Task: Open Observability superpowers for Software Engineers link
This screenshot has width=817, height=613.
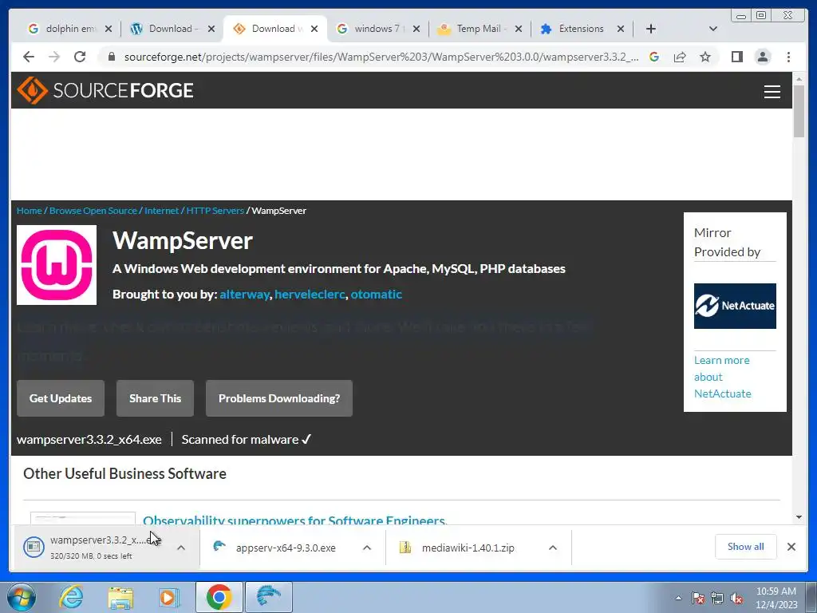Action: coord(295,520)
